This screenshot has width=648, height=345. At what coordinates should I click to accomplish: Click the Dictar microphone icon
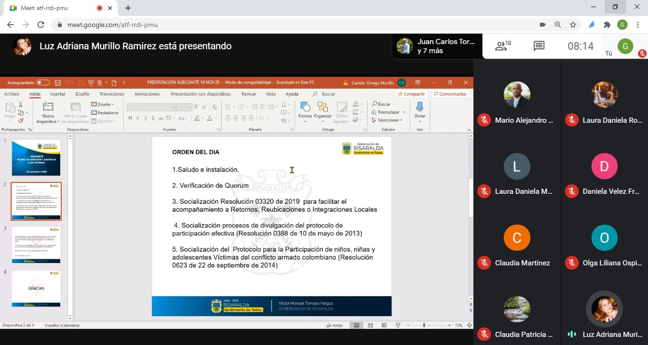(x=419, y=108)
